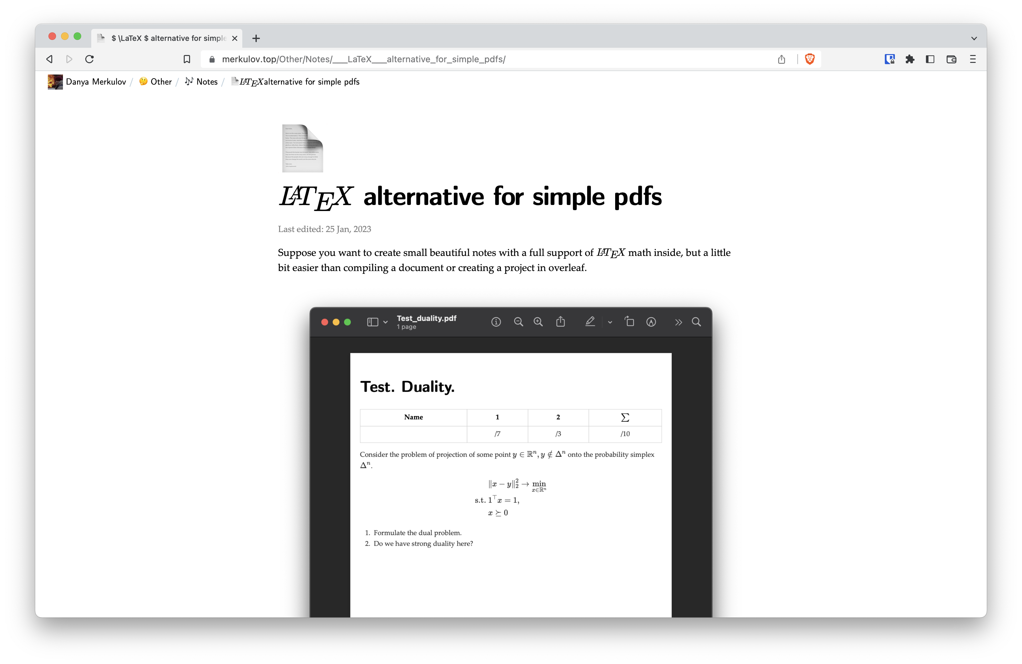Open the password manager extension icon
The image size is (1022, 664).
(x=889, y=59)
